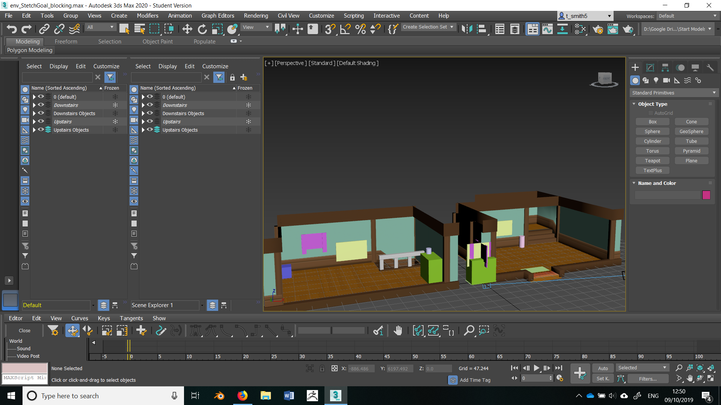Open Blender from the Windows taskbar
This screenshot has height=405, width=721.
(219, 396)
